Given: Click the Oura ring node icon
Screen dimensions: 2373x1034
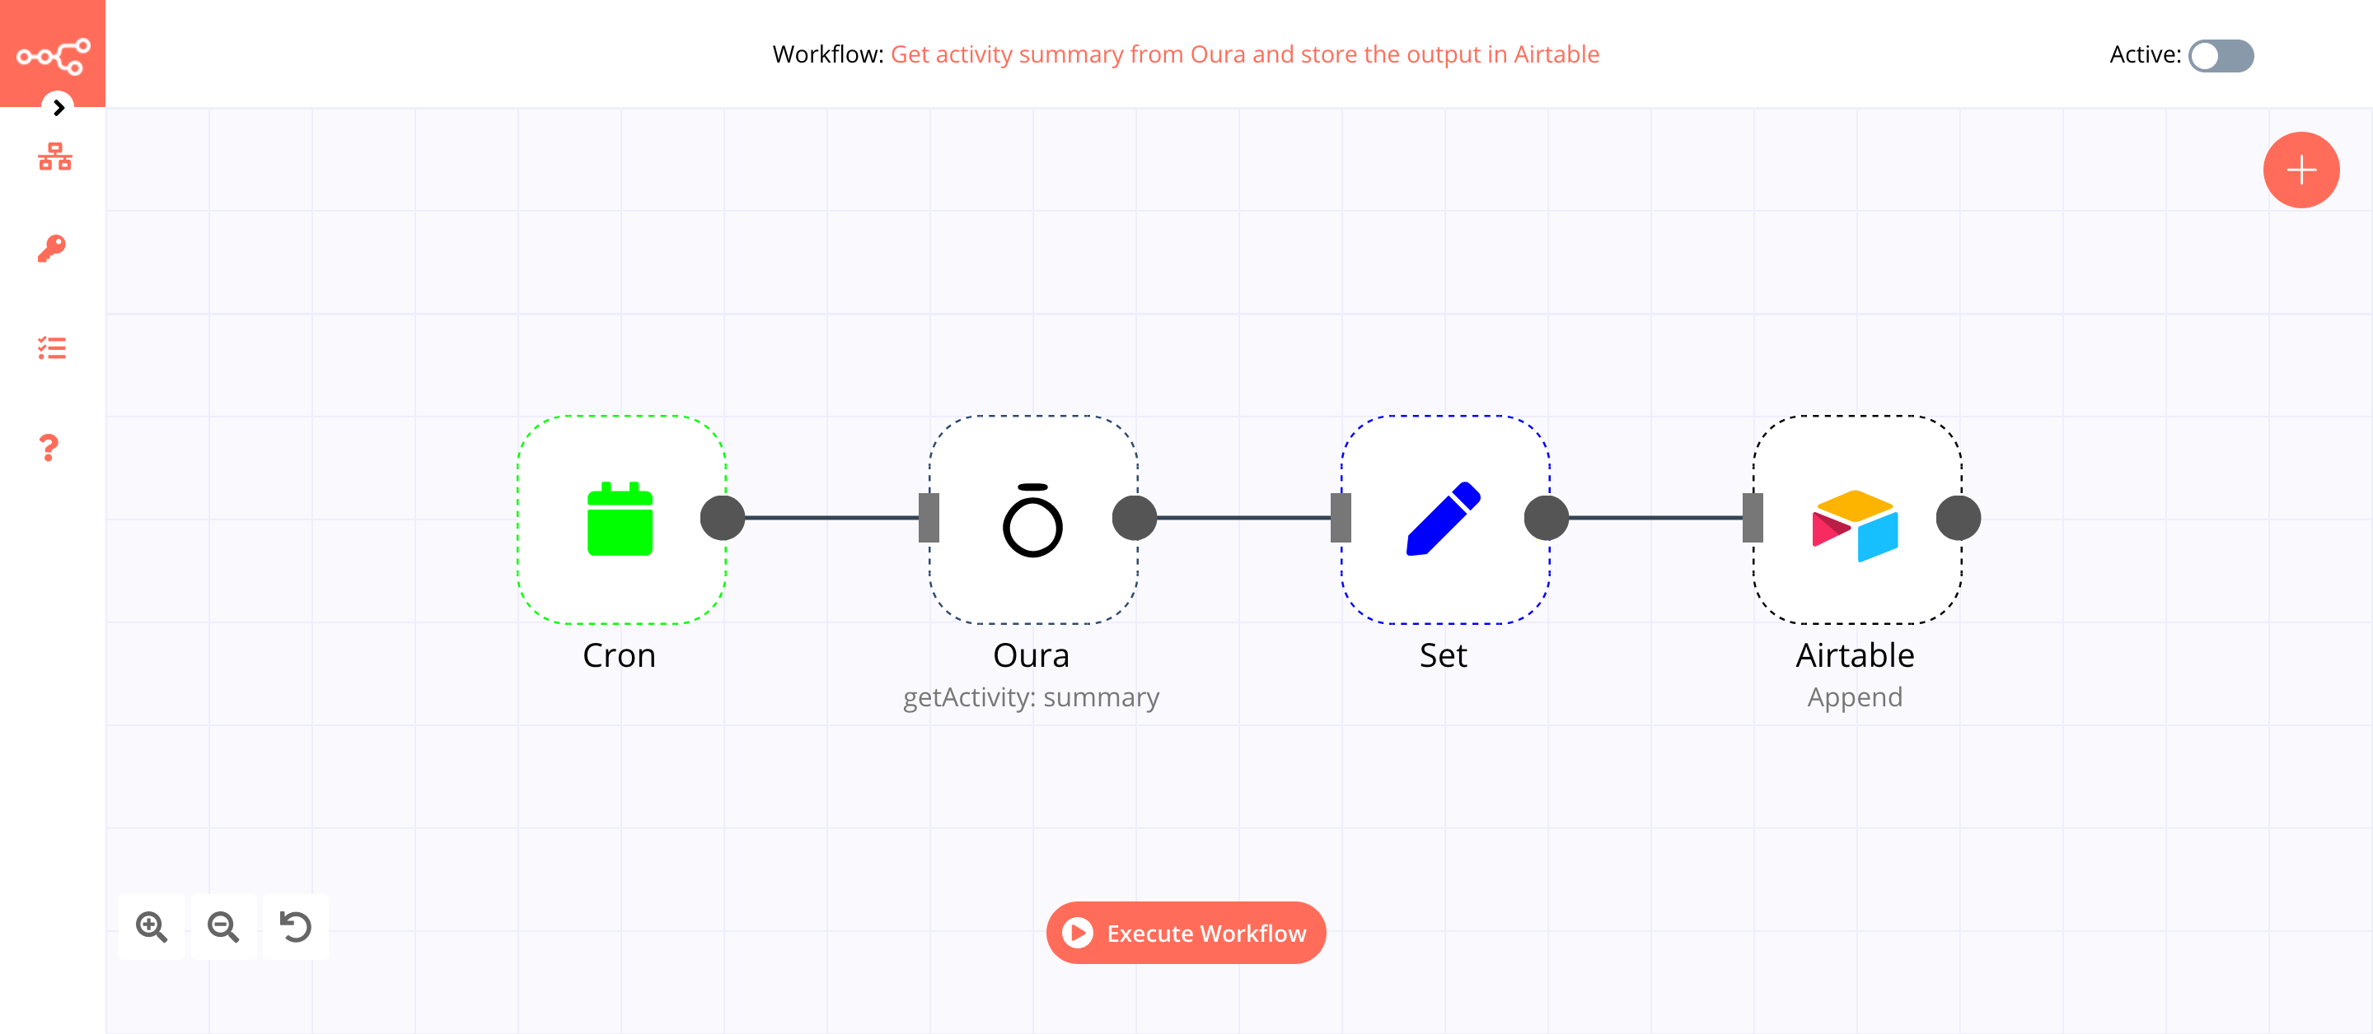Looking at the screenshot, I should coord(1031,519).
